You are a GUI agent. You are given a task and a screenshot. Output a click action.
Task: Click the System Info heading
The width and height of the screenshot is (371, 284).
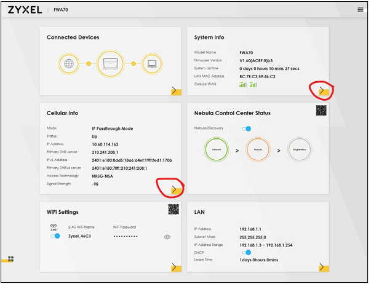(x=209, y=37)
